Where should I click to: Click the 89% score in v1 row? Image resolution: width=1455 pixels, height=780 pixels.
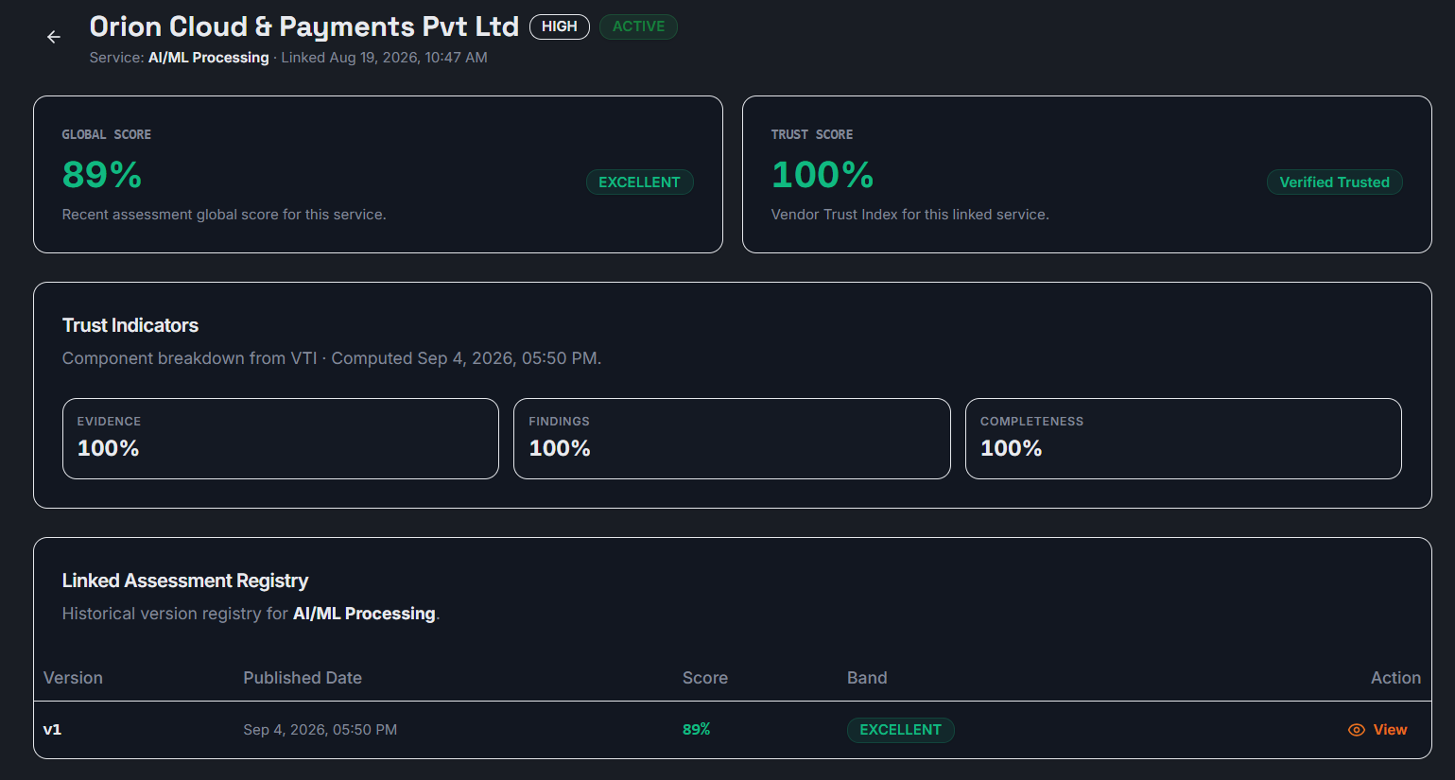pyautogui.click(x=697, y=730)
